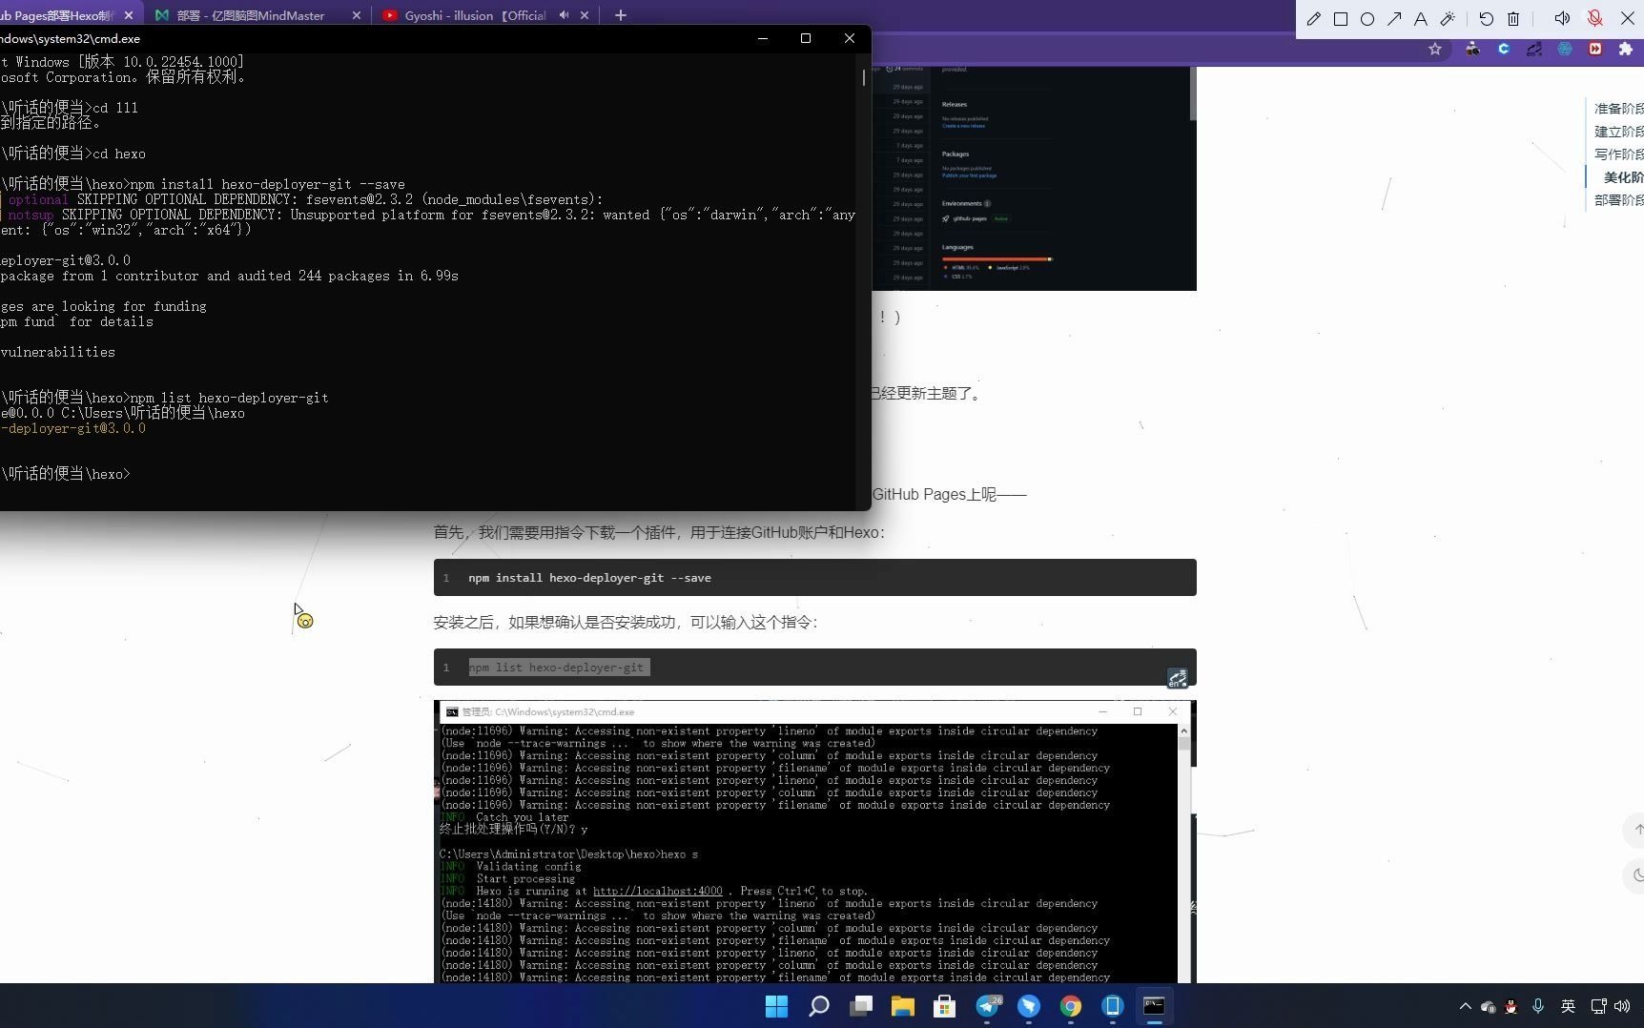Open Telegram from the taskbar

[987, 1006]
